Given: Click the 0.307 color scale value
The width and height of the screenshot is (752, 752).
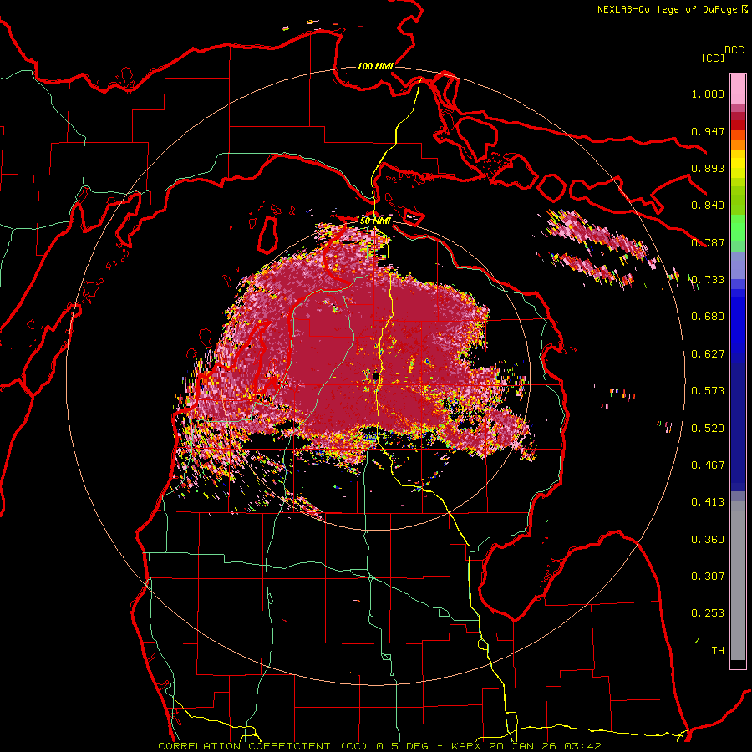Looking at the screenshot, I should (708, 577).
